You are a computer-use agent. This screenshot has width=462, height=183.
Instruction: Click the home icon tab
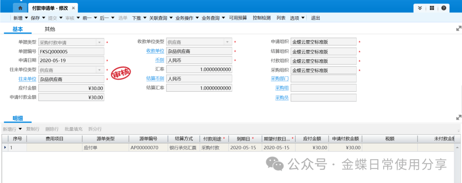tap(19, 8)
